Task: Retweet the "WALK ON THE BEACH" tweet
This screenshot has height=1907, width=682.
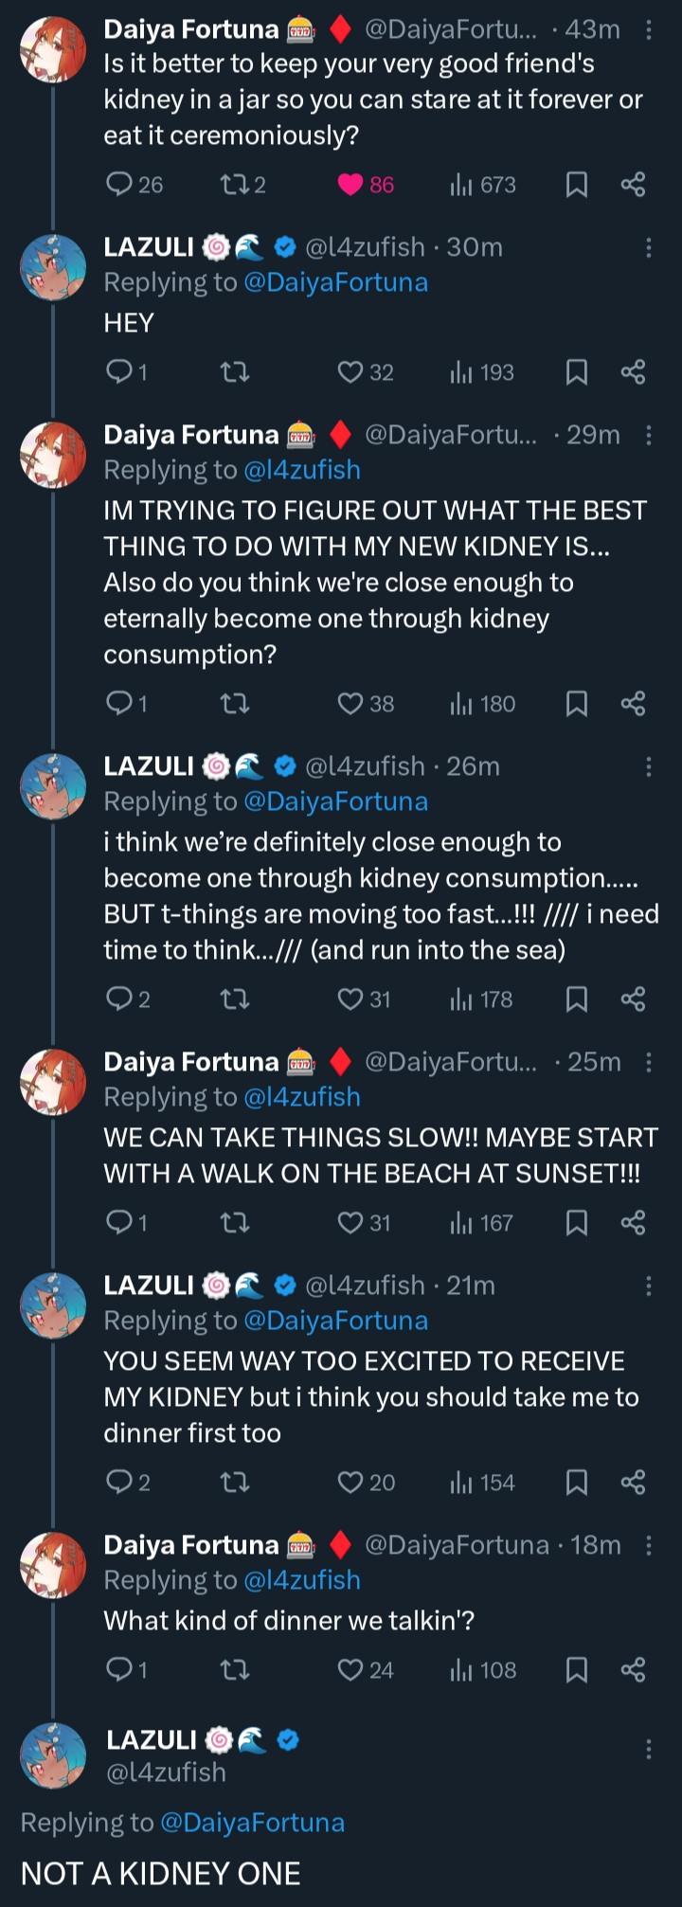Action: point(234,1223)
